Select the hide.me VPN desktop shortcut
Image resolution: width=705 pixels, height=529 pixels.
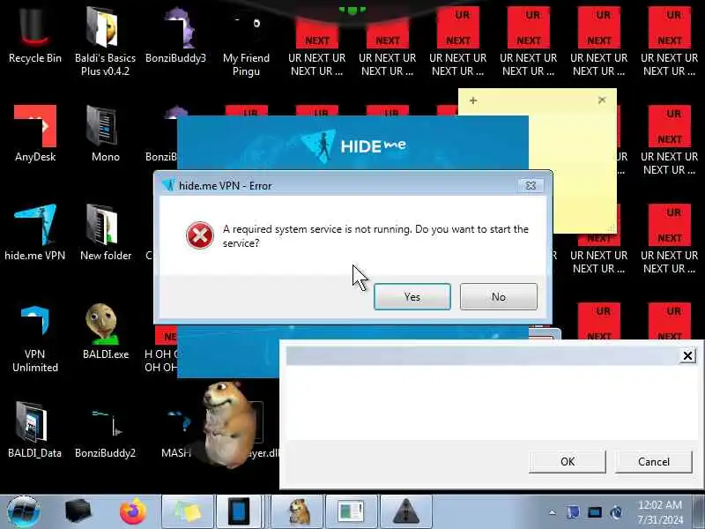[x=35, y=232]
